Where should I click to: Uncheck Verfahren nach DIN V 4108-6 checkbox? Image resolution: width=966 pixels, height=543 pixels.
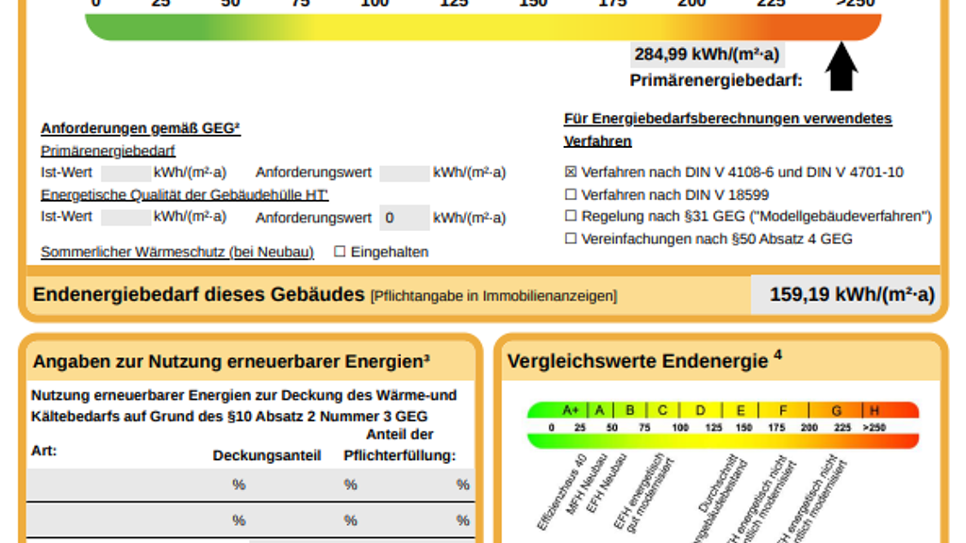click(570, 173)
